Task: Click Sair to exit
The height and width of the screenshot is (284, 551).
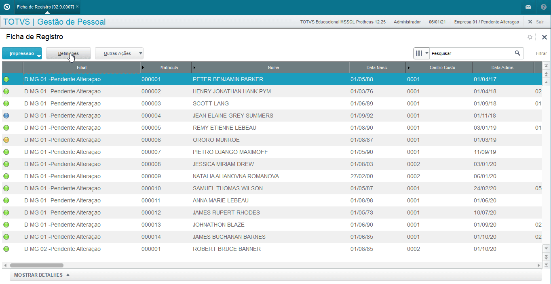Action: pyautogui.click(x=536, y=22)
